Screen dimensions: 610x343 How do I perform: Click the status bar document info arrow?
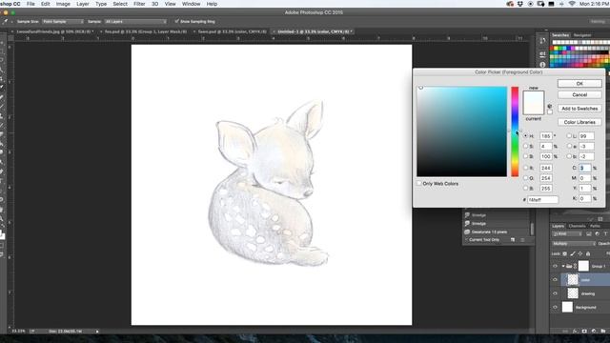point(97,332)
